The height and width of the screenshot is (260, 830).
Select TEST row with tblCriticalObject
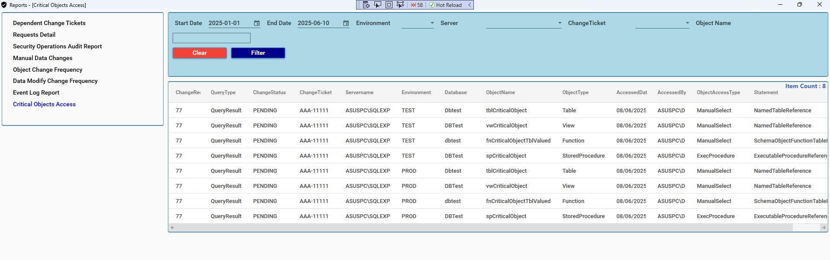498,110
